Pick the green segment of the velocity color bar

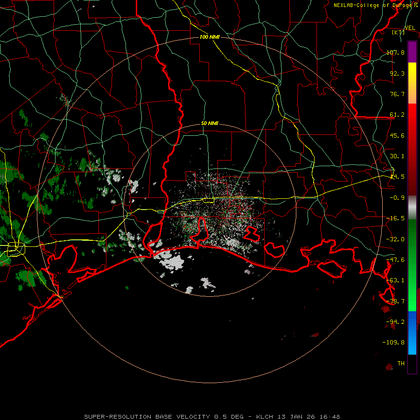click(x=412, y=265)
